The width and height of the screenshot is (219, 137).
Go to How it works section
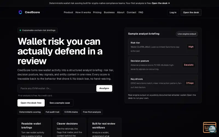point(83,12)
